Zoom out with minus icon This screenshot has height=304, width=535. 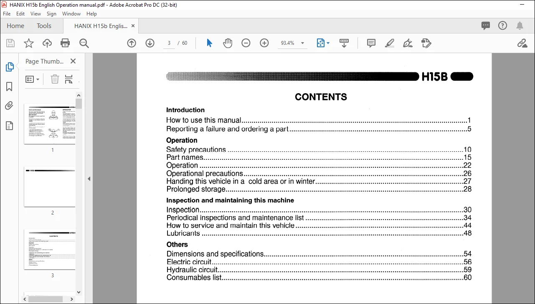(x=246, y=43)
